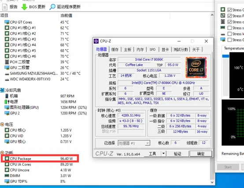Click the PCH 二极管 icon

[7, 62]
